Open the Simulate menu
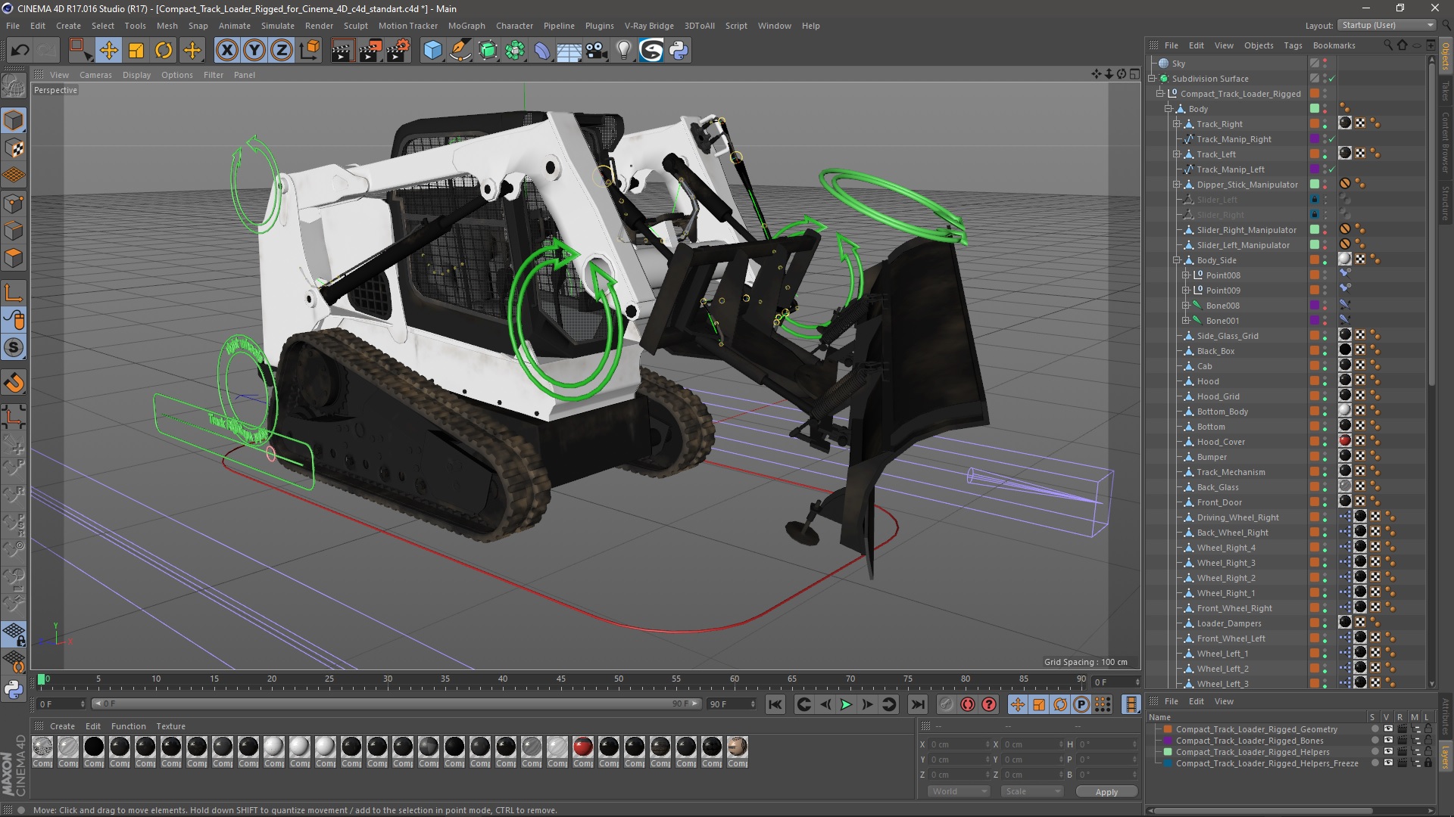This screenshot has height=817, width=1454. tap(278, 26)
